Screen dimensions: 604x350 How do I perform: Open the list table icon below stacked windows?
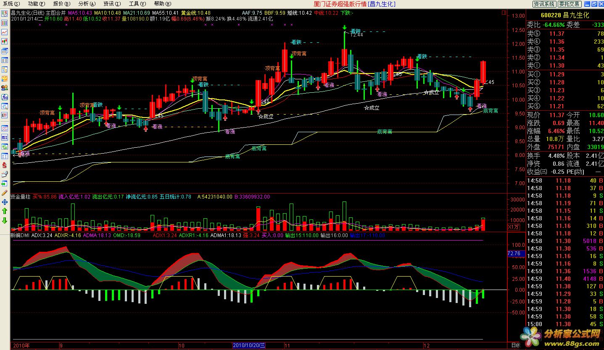coord(5,60)
